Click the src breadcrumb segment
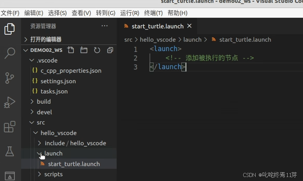The width and height of the screenshot is (303, 181). coord(128,40)
